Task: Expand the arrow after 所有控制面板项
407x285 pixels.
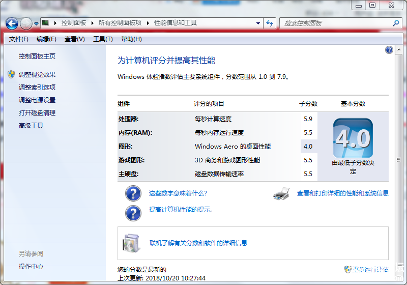Action: tap(148, 23)
